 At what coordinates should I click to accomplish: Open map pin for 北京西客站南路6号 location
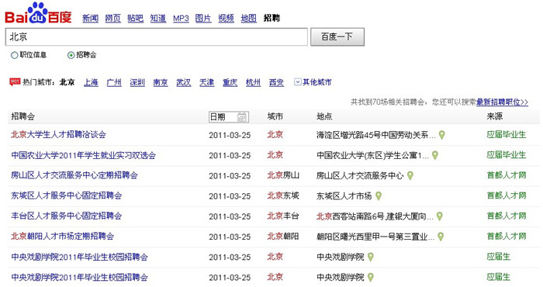tap(440, 216)
